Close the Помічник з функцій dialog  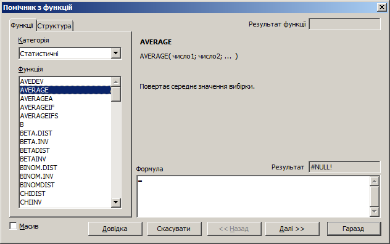click(x=381, y=7)
